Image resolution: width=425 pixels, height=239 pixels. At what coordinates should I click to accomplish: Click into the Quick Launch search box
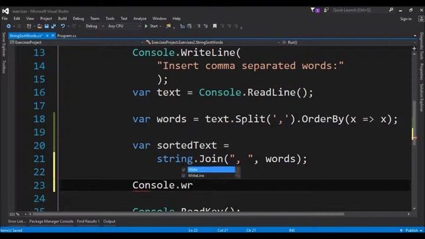pos(359,10)
